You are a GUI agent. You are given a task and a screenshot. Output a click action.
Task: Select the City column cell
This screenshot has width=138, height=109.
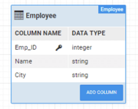click(x=40, y=75)
